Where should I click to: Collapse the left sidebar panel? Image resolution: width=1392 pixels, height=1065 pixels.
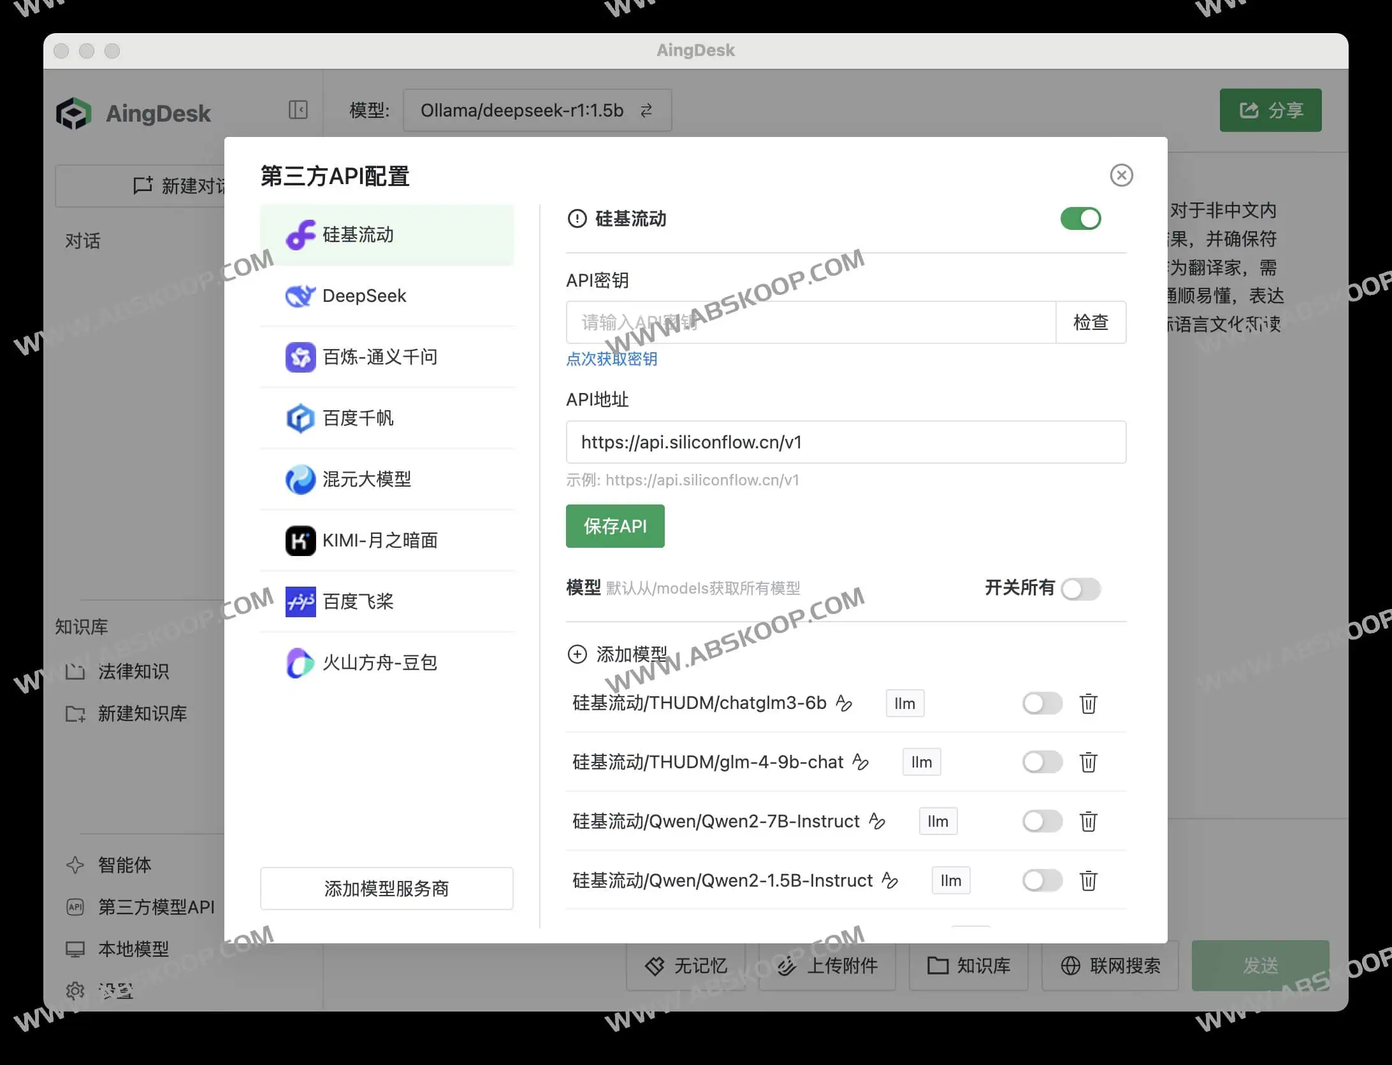[296, 110]
